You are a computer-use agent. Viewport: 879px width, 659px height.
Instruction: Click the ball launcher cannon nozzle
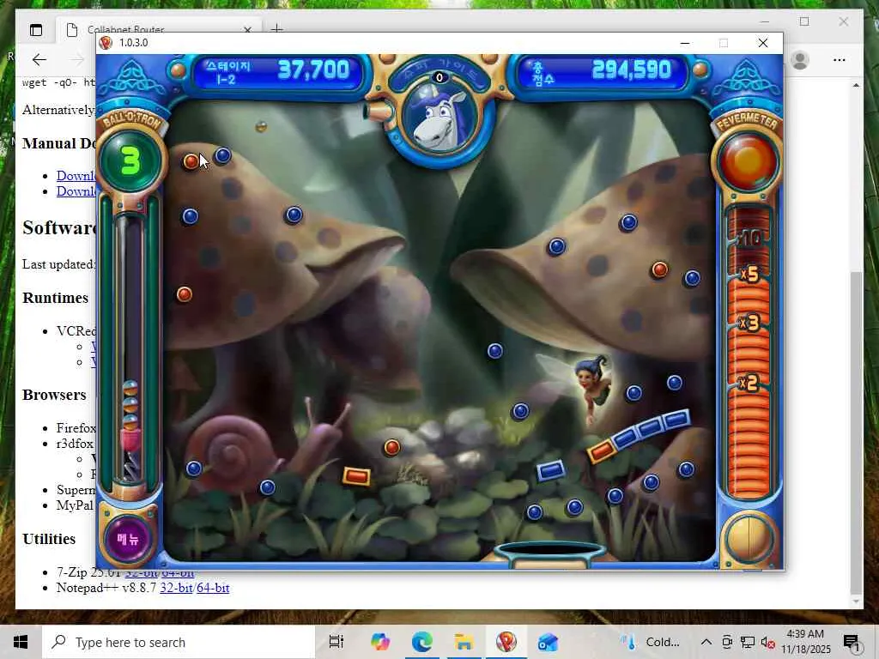pos(377,112)
